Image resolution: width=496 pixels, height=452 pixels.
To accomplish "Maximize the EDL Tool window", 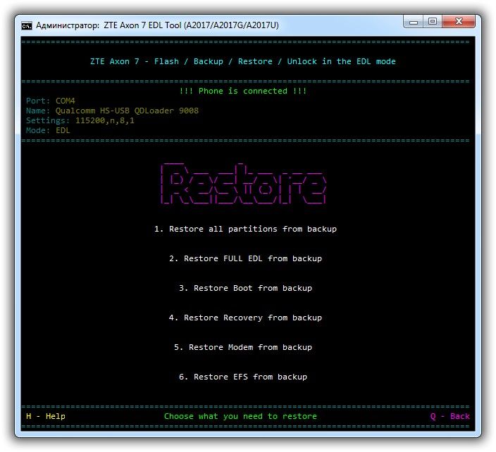I will 433,22.
